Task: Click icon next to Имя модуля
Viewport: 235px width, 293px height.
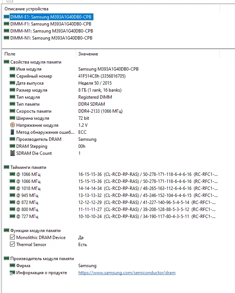Action: point(12,69)
